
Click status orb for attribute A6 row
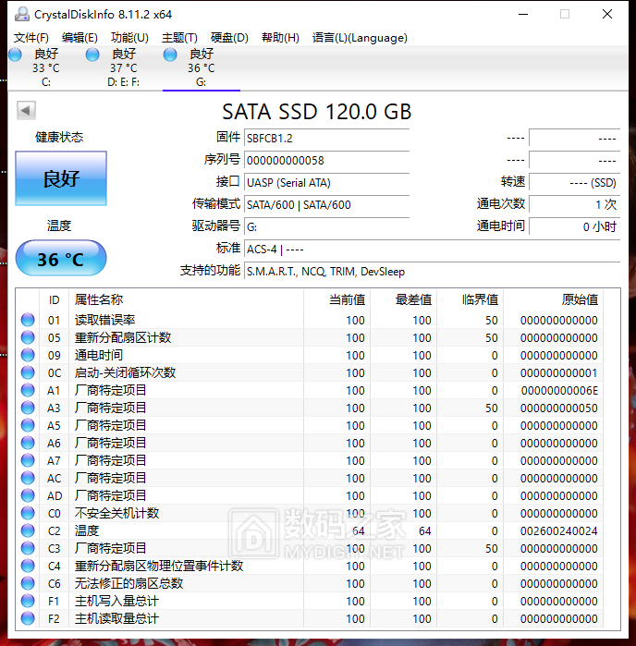28,443
